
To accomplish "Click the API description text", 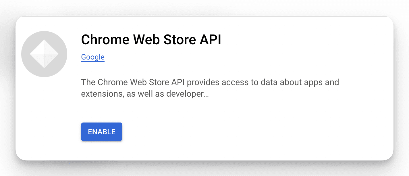I will coord(210,83).
